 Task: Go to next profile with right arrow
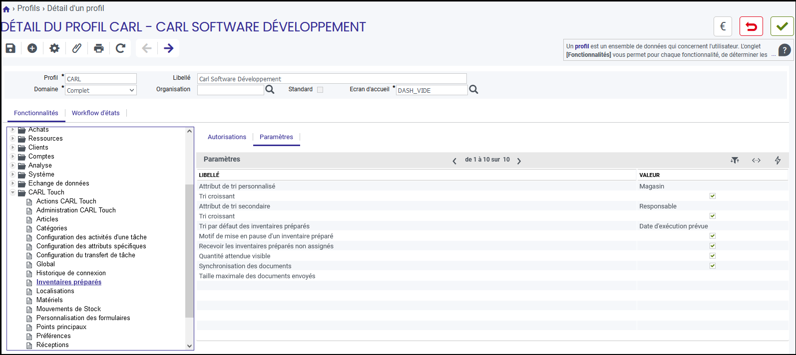169,48
